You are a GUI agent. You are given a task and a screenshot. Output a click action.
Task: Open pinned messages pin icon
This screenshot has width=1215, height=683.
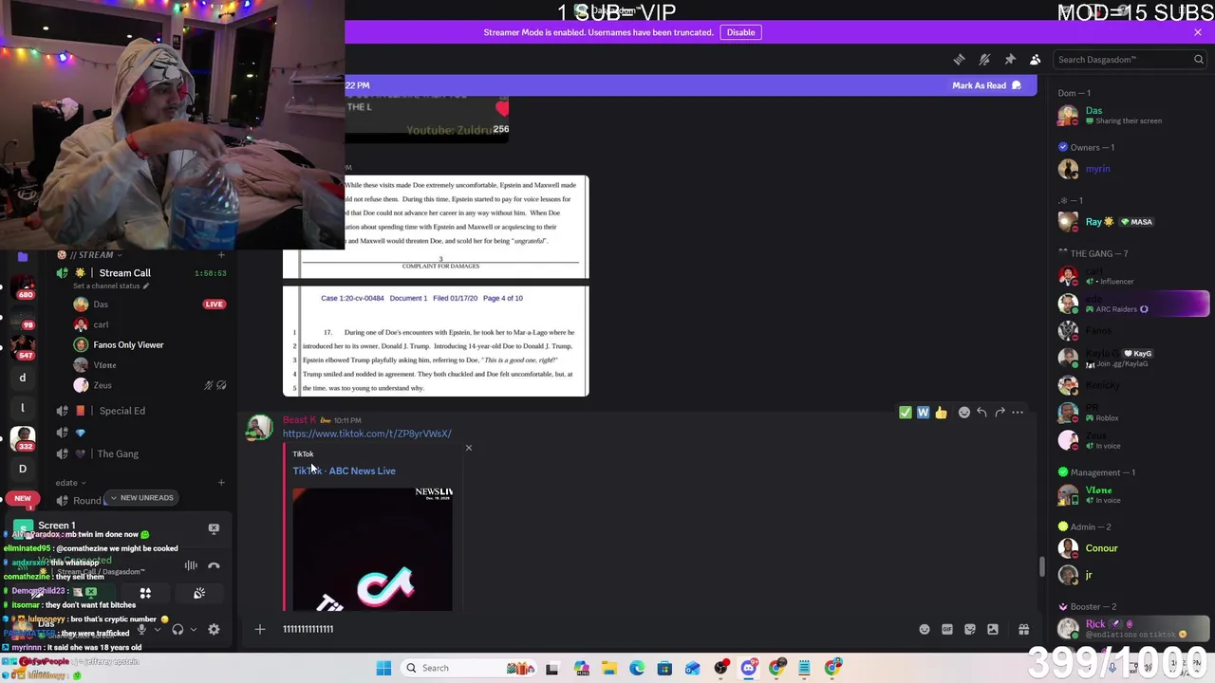(1010, 60)
